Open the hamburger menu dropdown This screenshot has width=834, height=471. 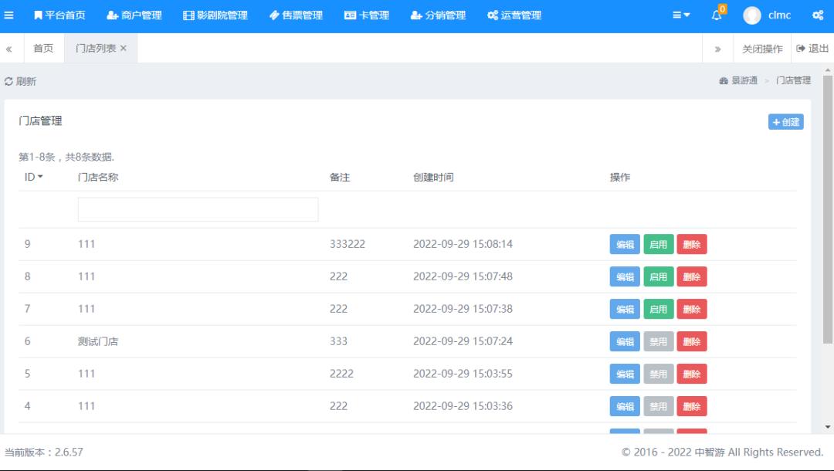click(679, 15)
